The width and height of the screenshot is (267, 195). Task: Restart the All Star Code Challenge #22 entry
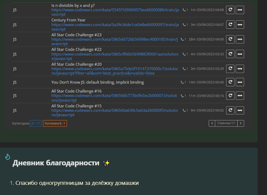[x=230, y=54]
